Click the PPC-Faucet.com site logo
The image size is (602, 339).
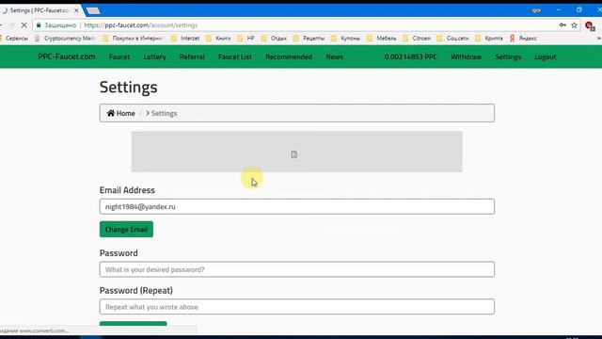(67, 56)
